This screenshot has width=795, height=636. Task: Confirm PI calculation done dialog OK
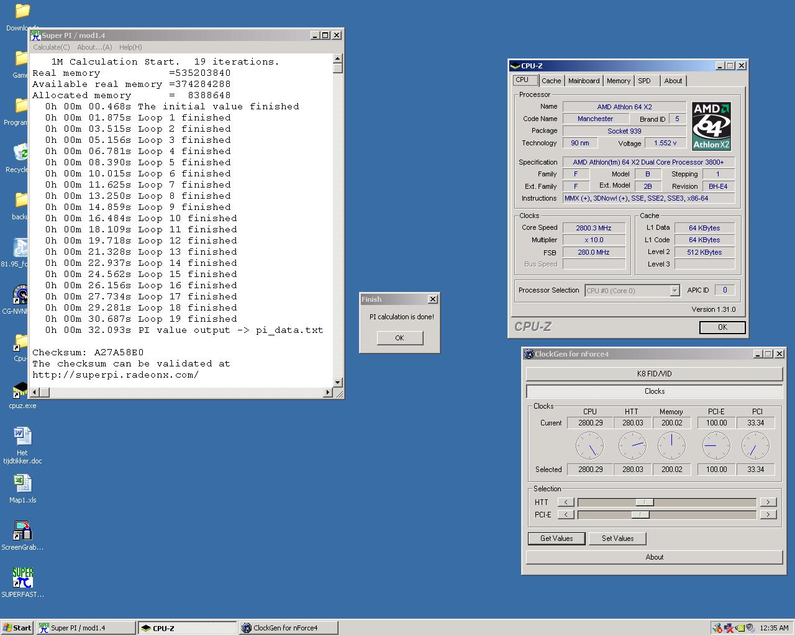(399, 338)
